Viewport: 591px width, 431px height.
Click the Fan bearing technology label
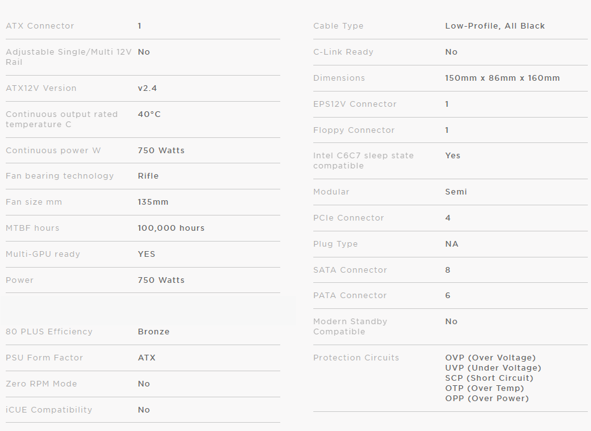(60, 176)
